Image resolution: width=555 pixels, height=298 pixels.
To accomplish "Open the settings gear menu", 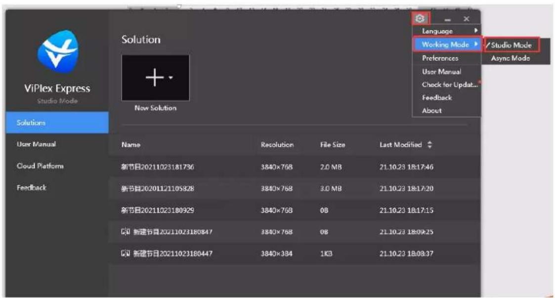I will 420,18.
